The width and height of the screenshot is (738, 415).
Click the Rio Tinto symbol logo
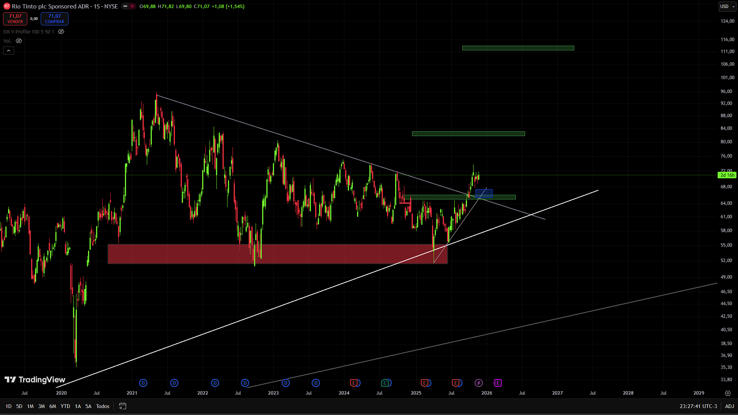[7, 7]
